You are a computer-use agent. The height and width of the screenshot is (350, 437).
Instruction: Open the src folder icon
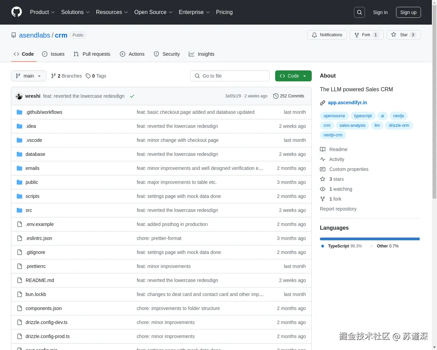click(x=19, y=210)
